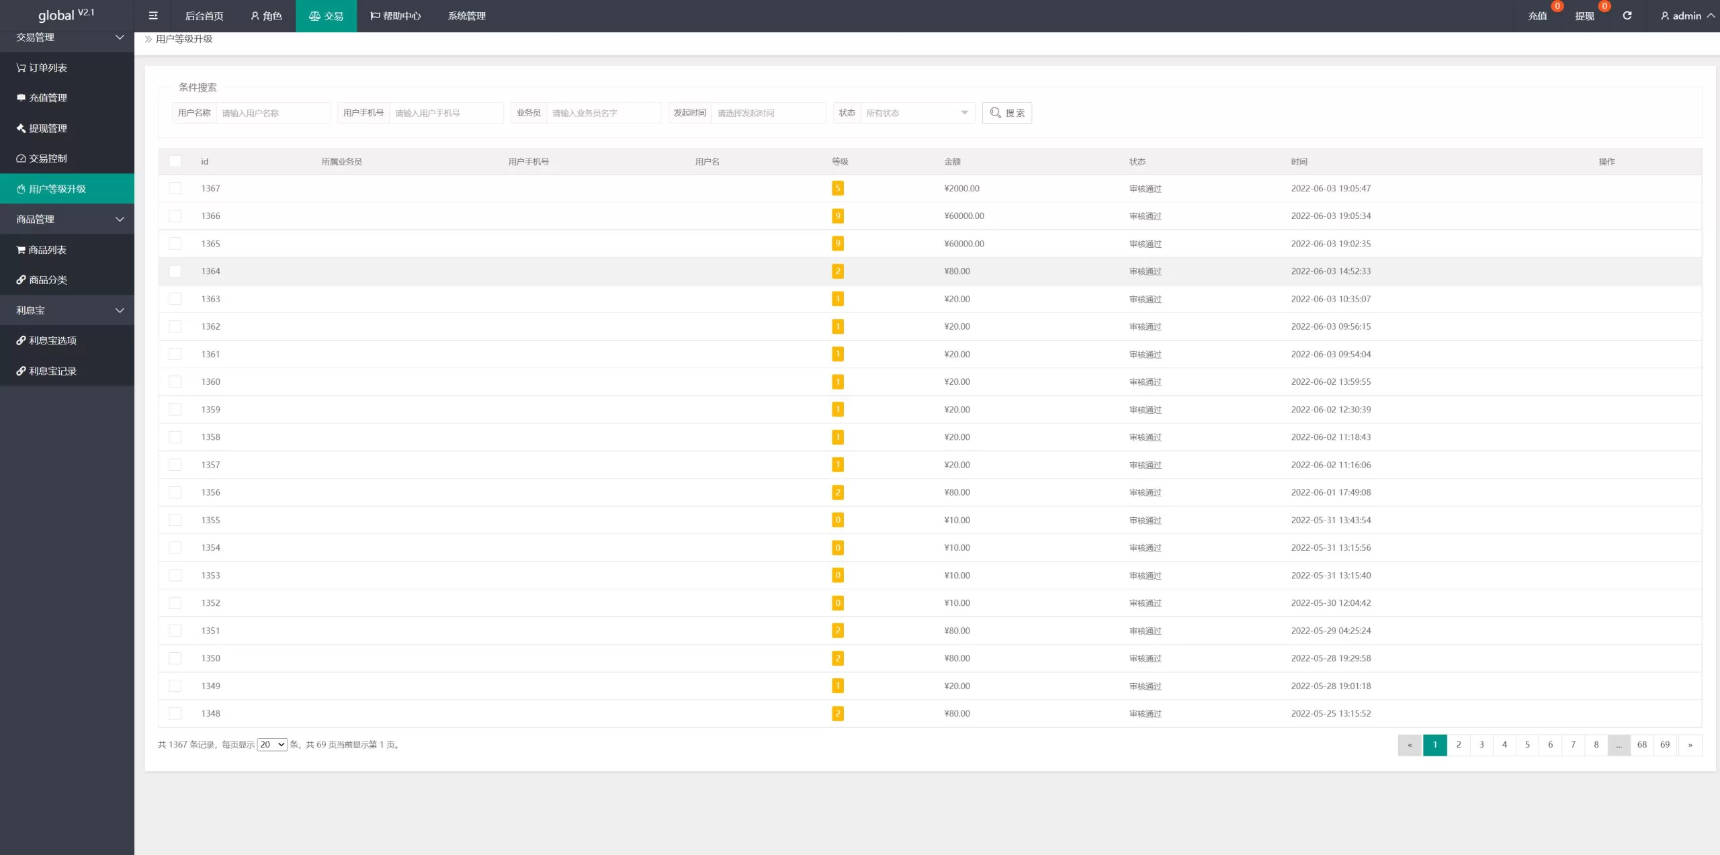Open the 状态 所有状态 dropdown

(x=916, y=113)
